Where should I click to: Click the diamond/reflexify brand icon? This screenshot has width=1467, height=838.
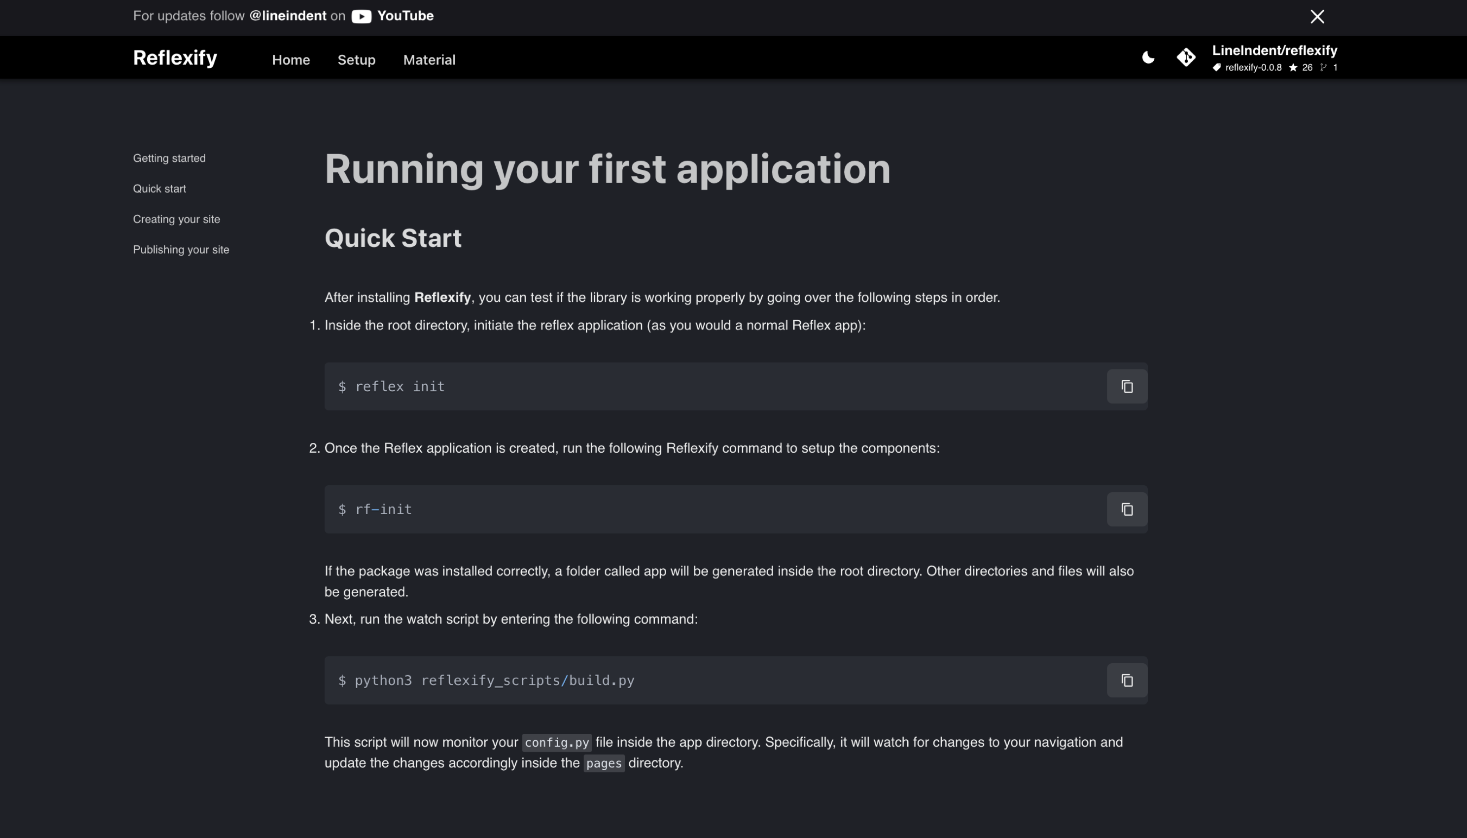(x=1187, y=58)
